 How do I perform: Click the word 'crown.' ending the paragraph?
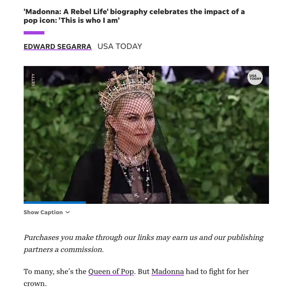tap(35, 284)
